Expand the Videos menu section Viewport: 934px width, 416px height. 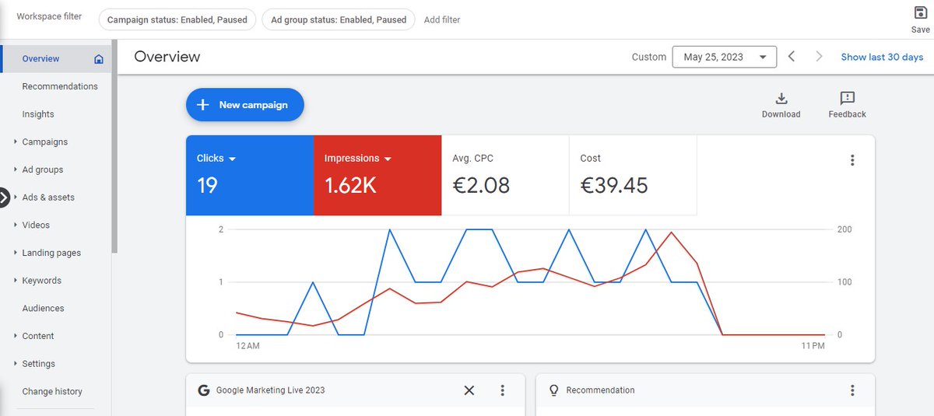coord(16,225)
